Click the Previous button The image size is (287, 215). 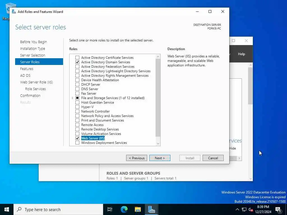(136, 158)
